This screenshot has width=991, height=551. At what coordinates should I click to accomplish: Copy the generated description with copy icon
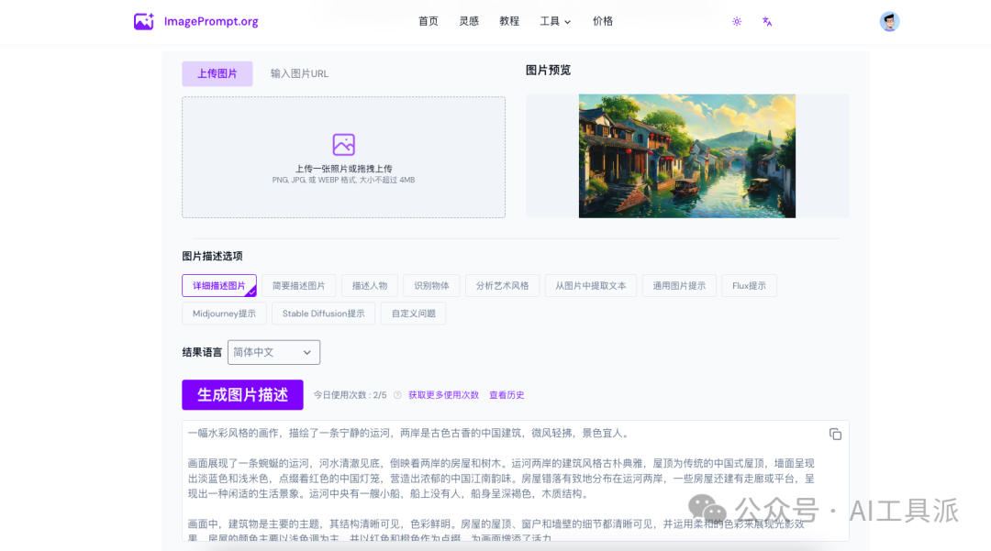(836, 435)
